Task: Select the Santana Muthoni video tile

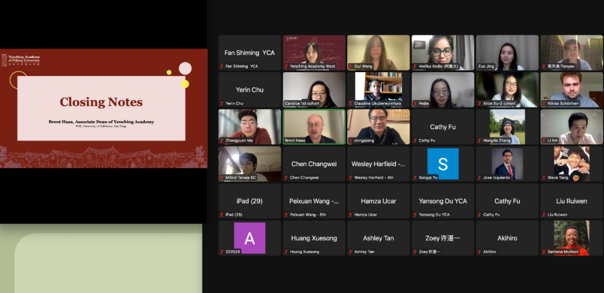Action: 572,238
